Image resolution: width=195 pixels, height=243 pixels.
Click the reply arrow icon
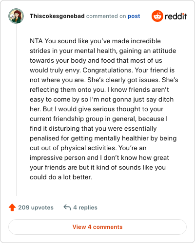click(67, 207)
